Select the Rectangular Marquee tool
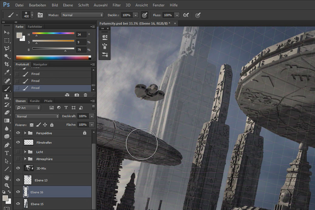Image resolution: width=315 pixels, height=210 pixels. (7, 40)
